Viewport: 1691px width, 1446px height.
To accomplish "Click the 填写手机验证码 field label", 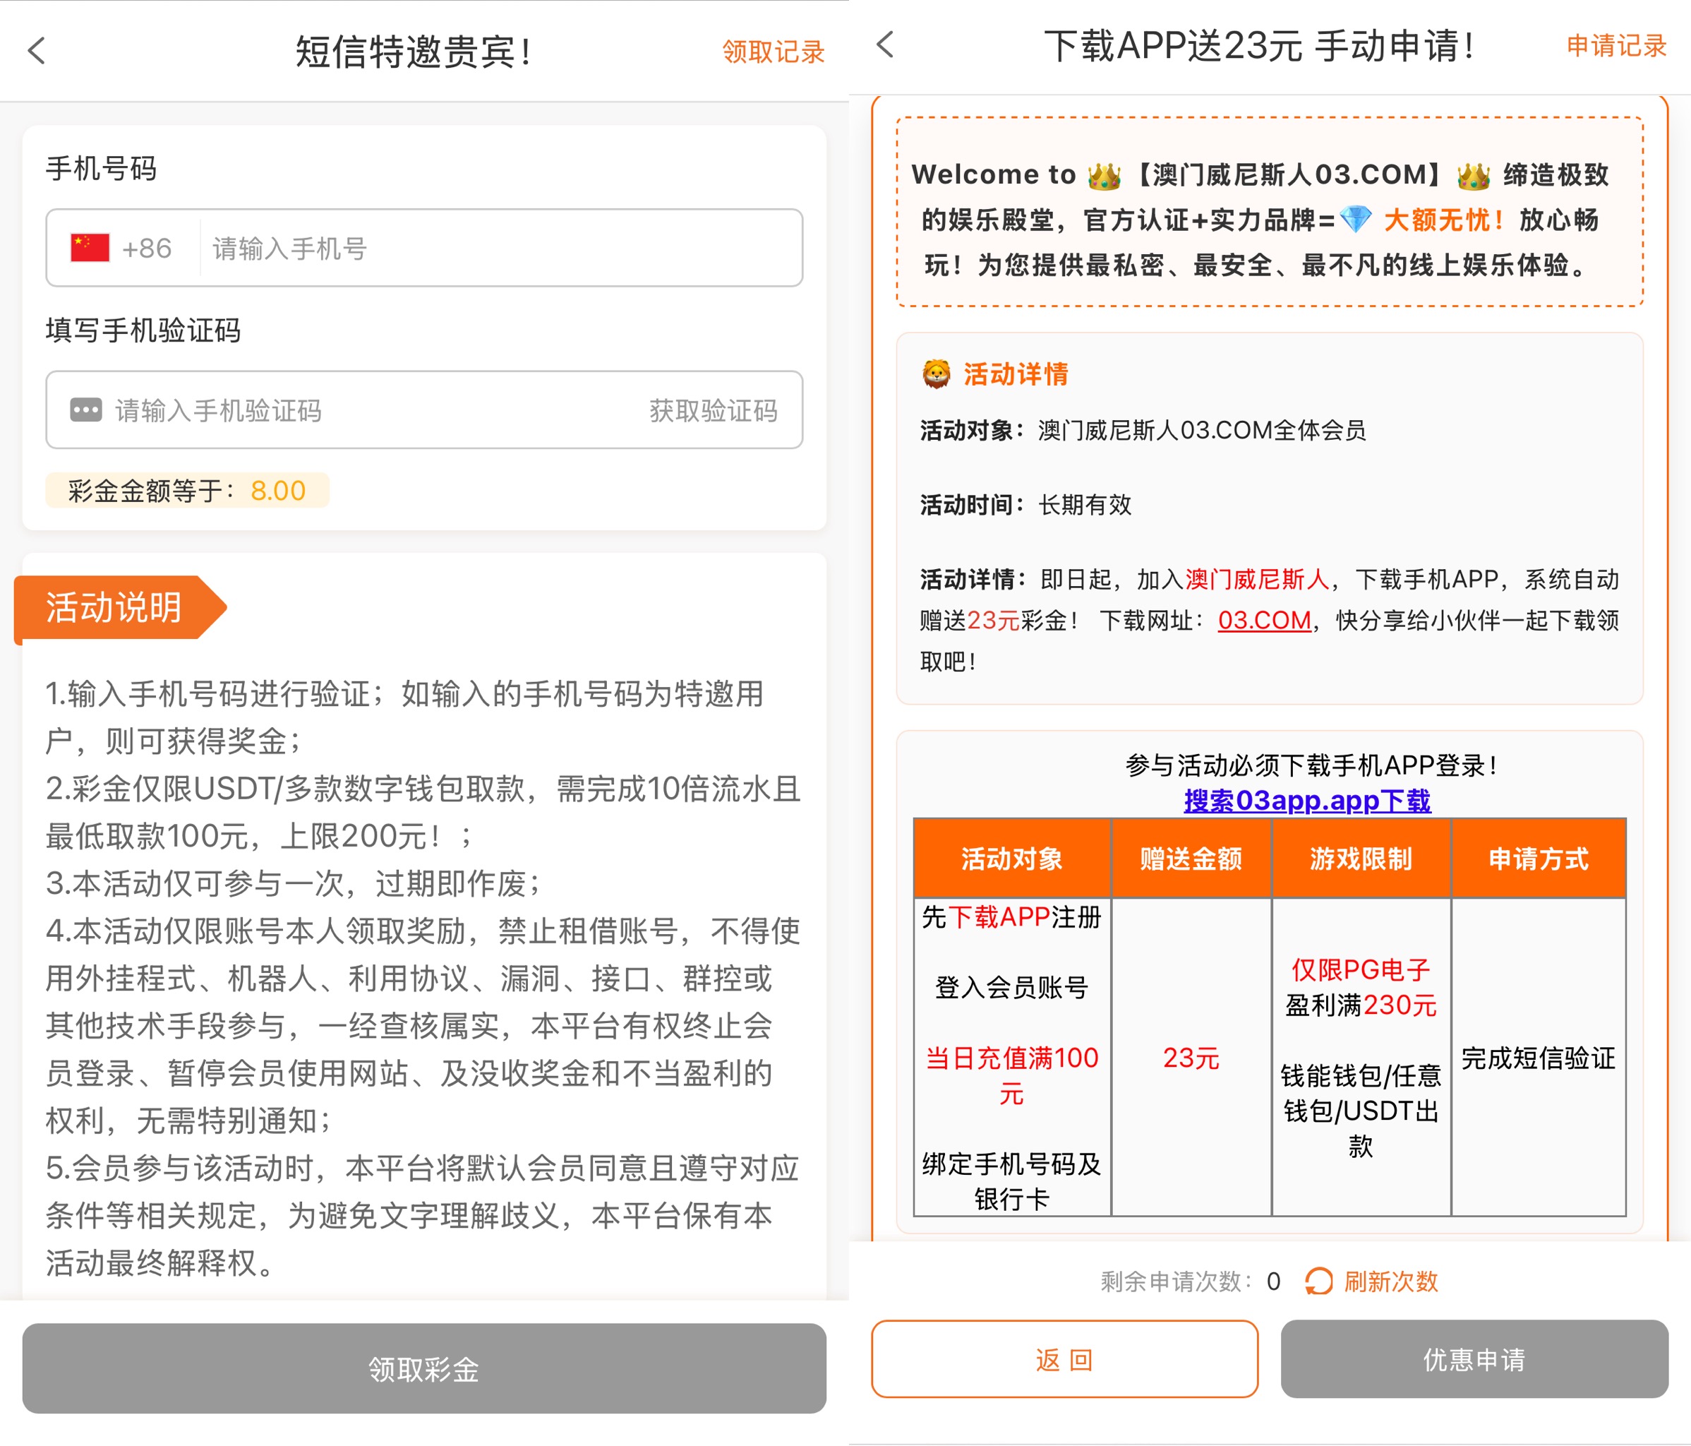I will click(143, 330).
